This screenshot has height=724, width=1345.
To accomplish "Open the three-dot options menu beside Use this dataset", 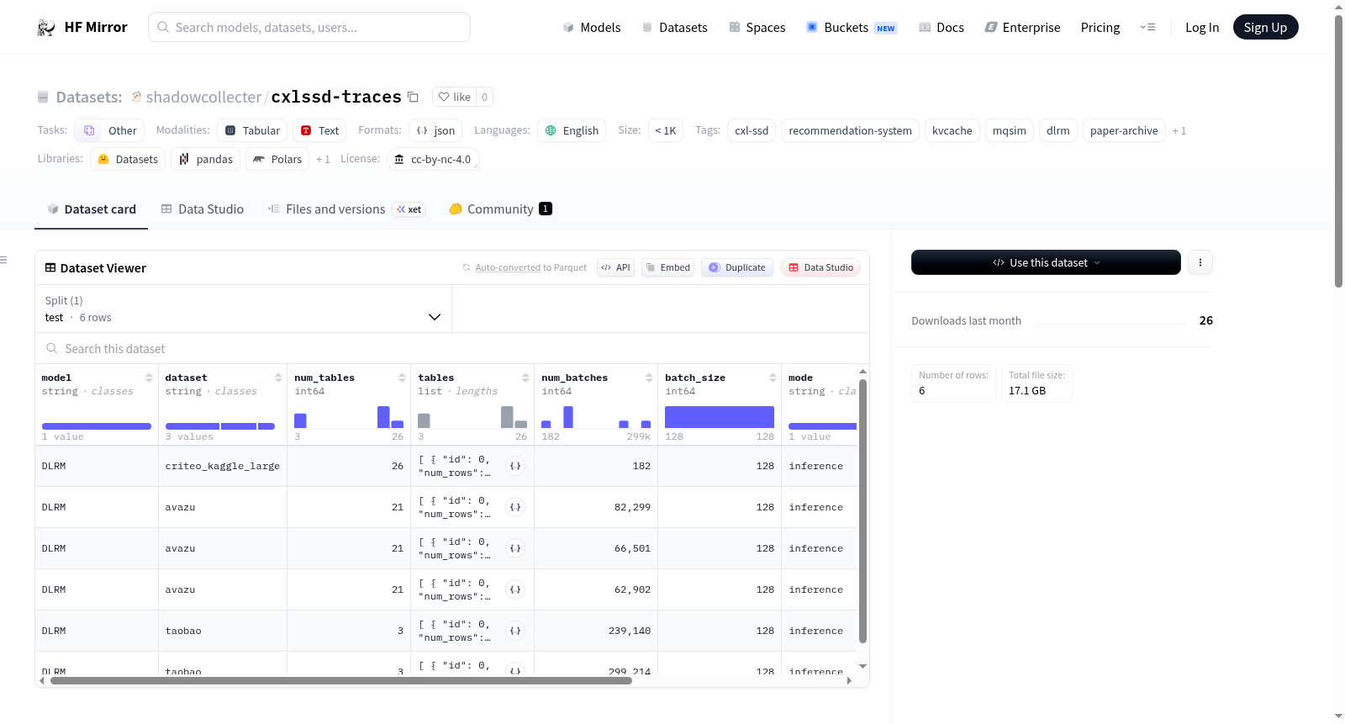I will tap(1200, 262).
